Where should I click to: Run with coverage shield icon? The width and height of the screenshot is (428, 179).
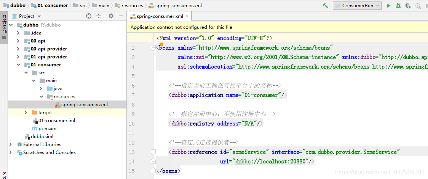(x=408, y=5)
